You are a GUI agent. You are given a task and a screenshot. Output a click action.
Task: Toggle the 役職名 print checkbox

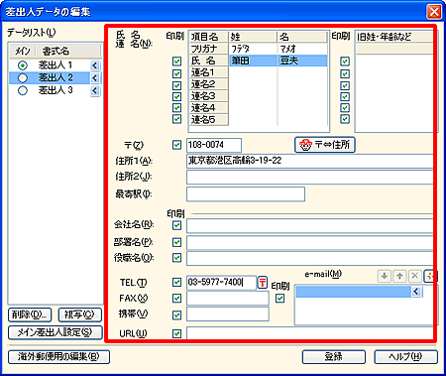pos(176,257)
